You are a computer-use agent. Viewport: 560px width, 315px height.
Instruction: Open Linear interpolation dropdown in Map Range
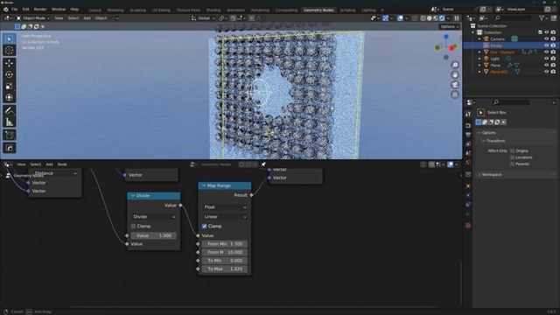click(x=225, y=217)
